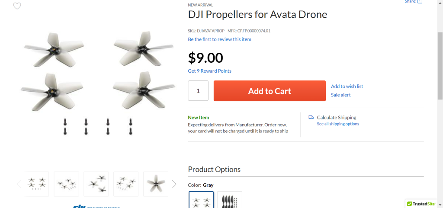443x208 pixels.
Task: Select the Gray color option swatch
Action: pyautogui.click(x=201, y=200)
